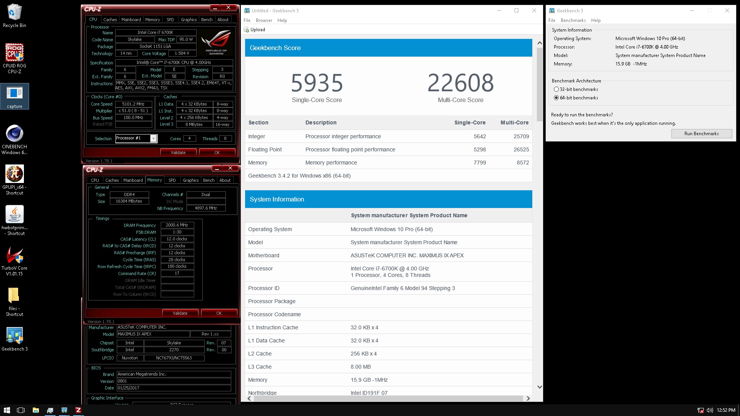Viewport: 740px width, 416px height.
Task: Click OK in Memory CPU-Z window
Action: tap(219, 313)
